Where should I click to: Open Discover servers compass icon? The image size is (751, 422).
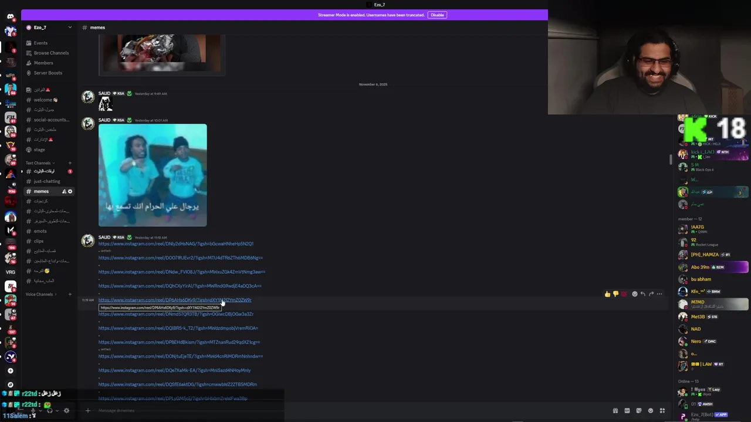pos(10,385)
